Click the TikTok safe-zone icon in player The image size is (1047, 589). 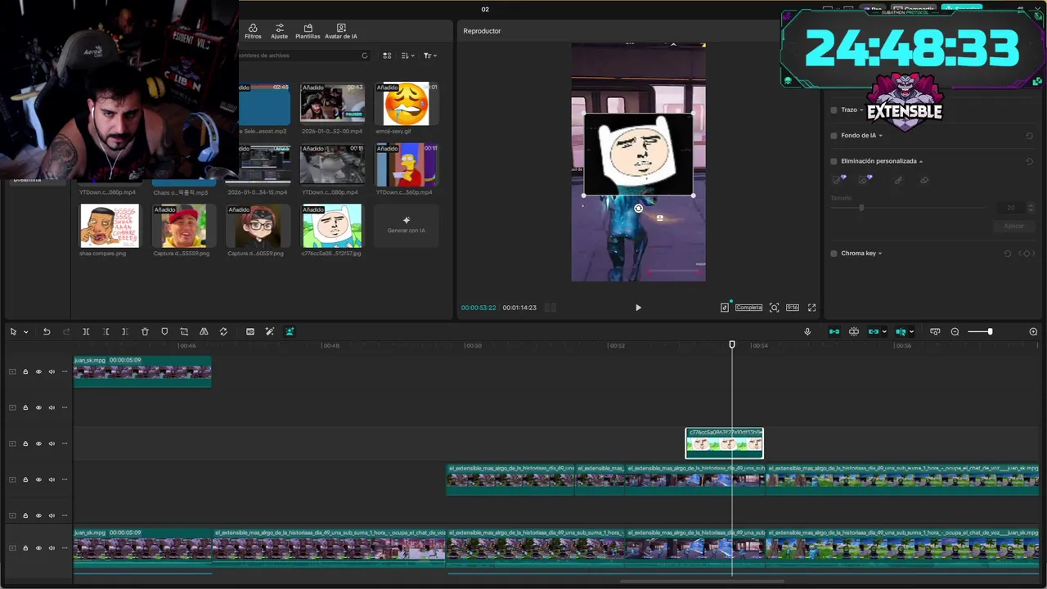coord(725,308)
